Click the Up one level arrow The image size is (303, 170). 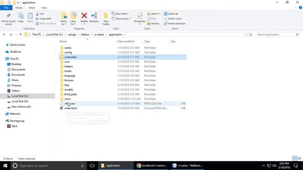20,34
